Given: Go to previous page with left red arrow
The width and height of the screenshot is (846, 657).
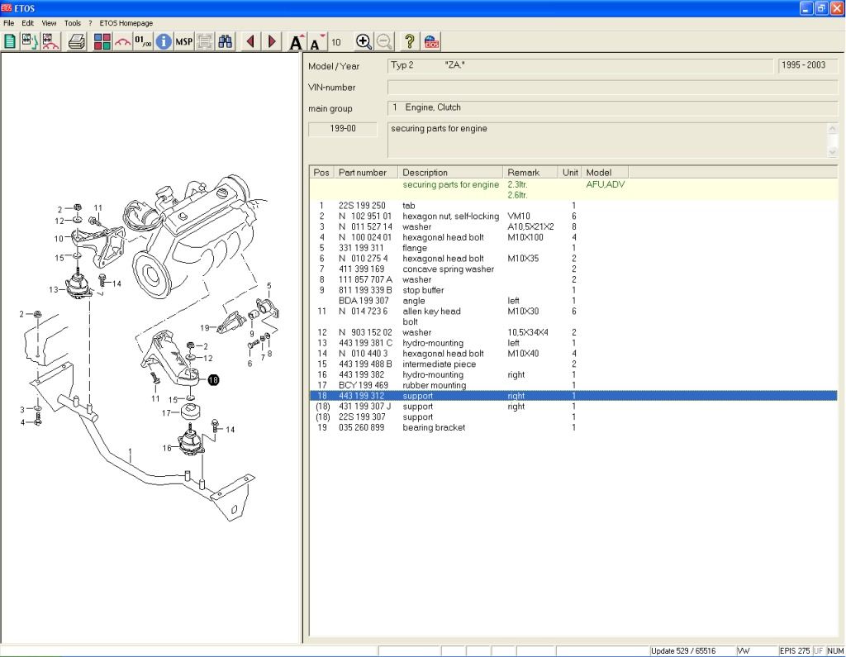Looking at the screenshot, I should coord(250,41).
